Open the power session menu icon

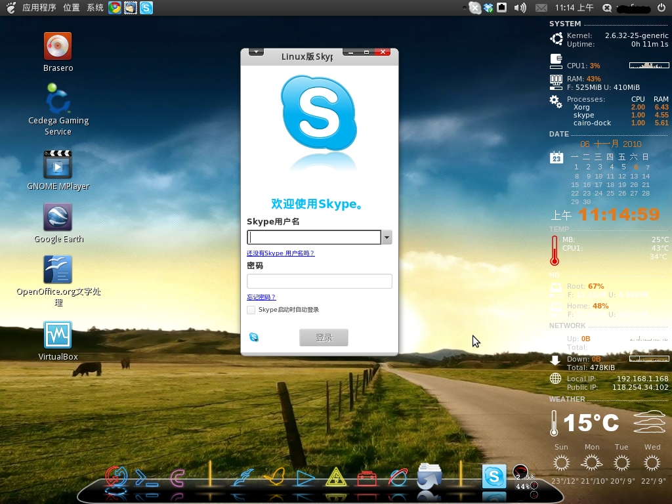click(661, 8)
